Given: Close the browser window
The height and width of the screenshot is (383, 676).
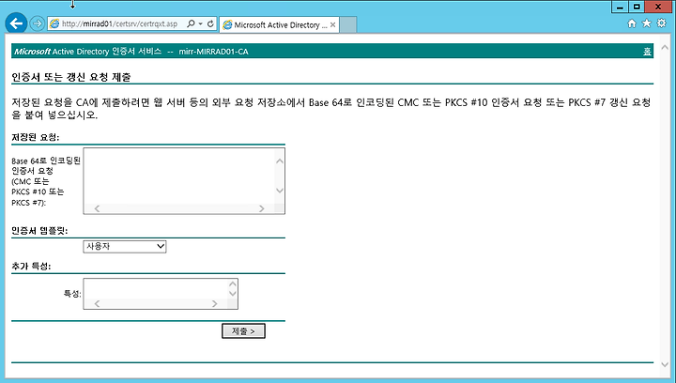Looking at the screenshot, I should pos(658,7).
